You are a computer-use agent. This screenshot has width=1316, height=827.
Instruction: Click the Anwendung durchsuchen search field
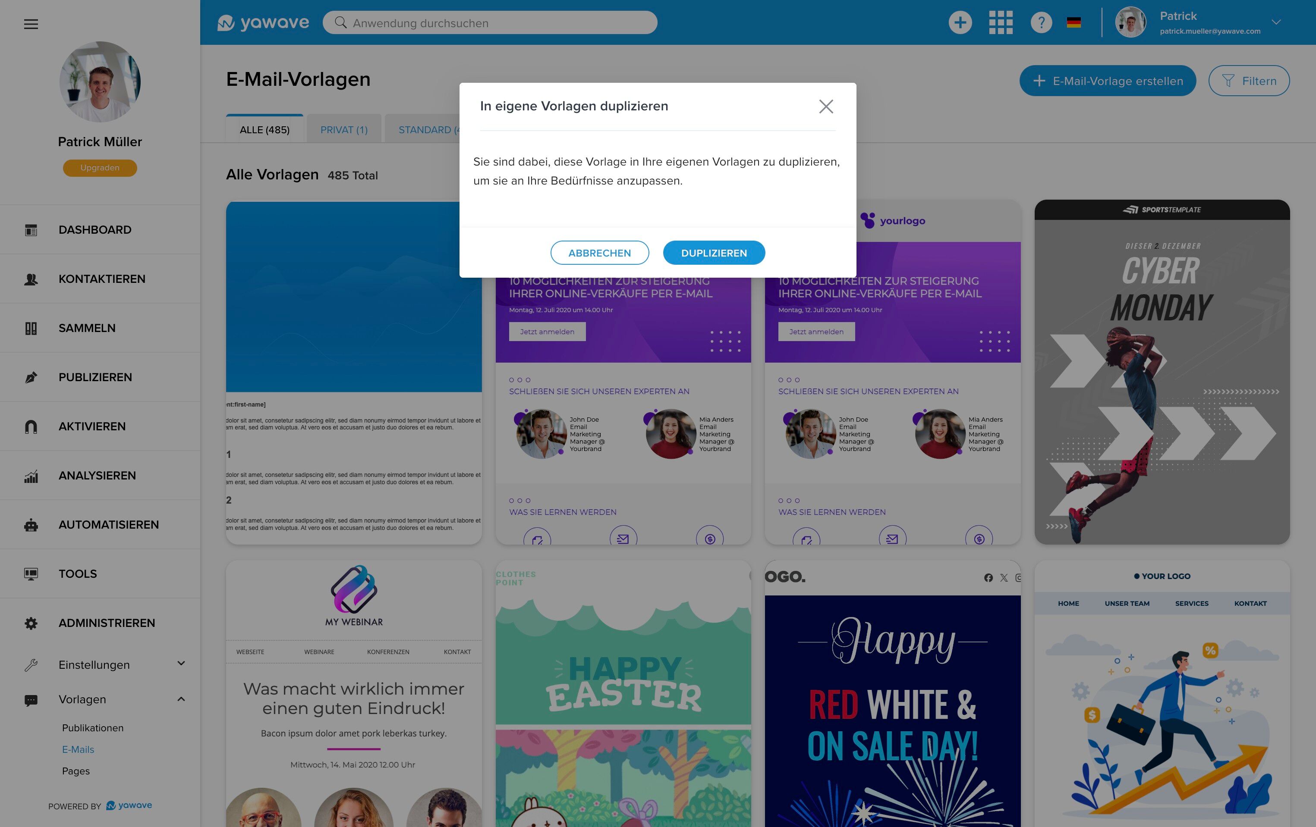pyautogui.click(x=490, y=23)
